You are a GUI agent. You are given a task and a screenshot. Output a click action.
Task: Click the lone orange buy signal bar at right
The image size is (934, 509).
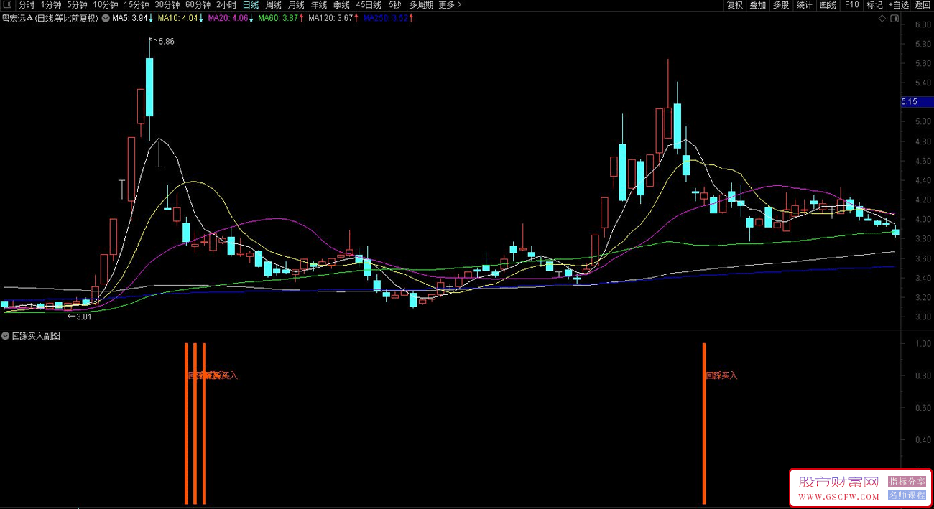(704, 424)
